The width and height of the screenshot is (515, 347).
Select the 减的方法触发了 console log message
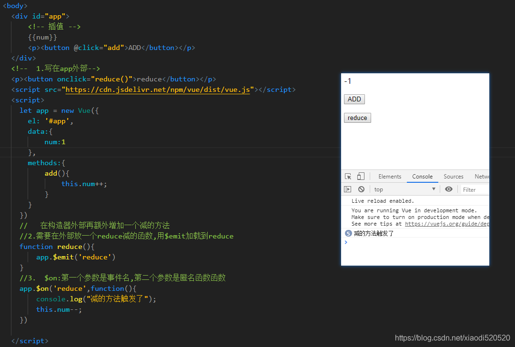click(x=374, y=233)
